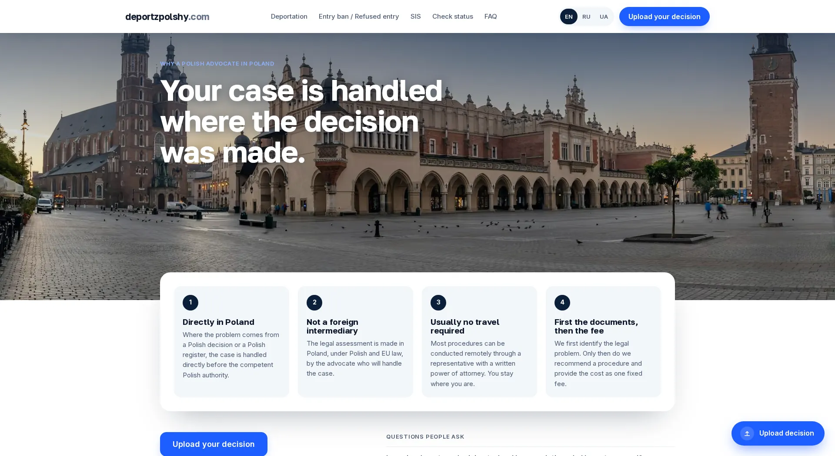This screenshot has width=835, height=456.
Task: Click the upload arrow icon in floating button
Action: (747, 433)
